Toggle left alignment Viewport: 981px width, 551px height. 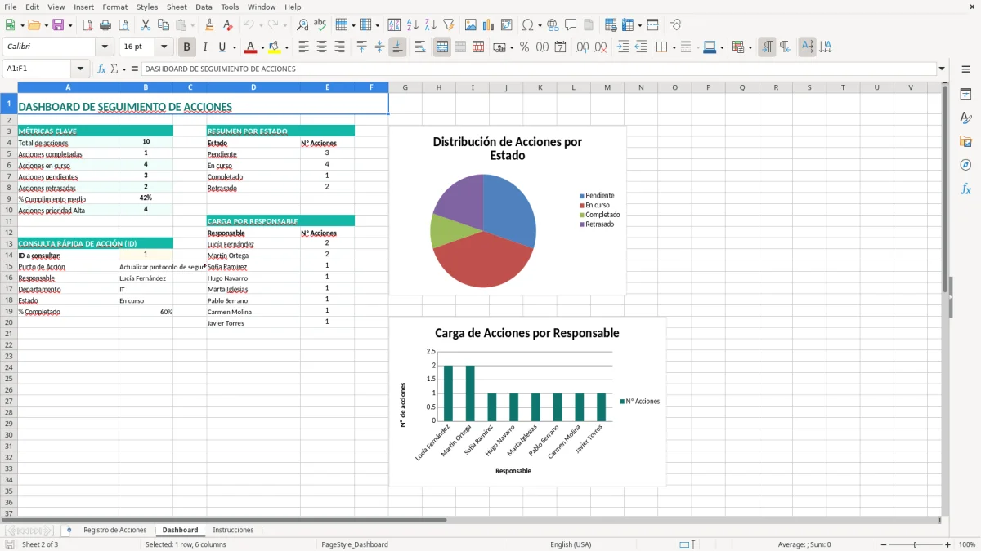point(304,47)
